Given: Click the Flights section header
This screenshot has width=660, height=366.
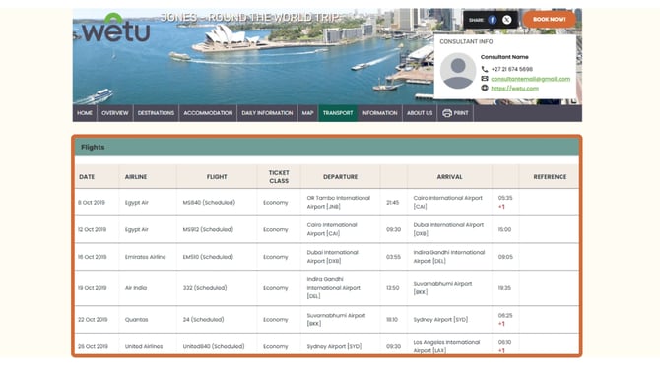Looking at the screenshot, I should coord(327,147).
